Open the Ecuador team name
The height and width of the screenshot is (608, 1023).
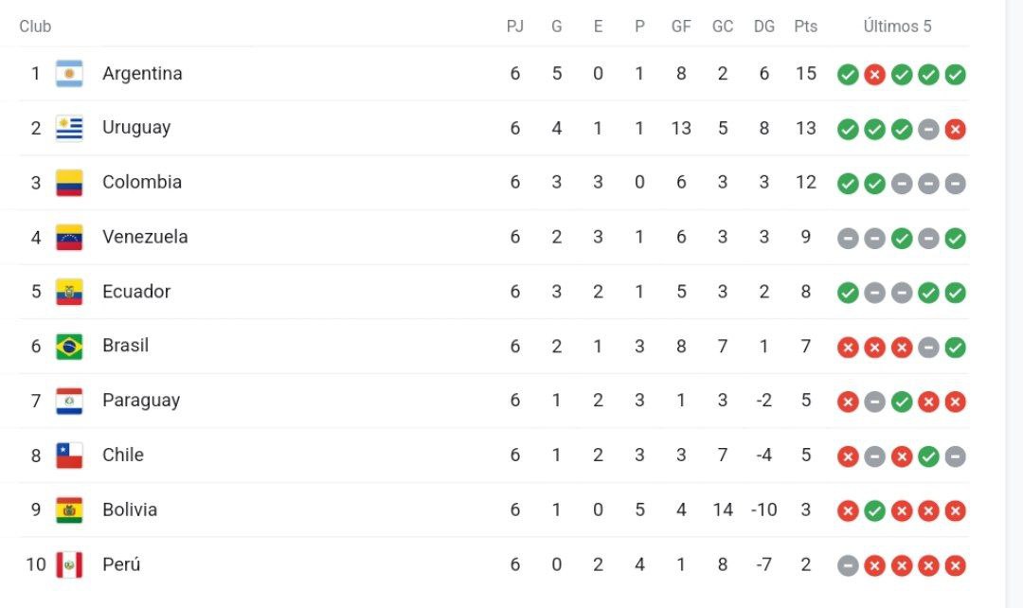tap(136, 291)
